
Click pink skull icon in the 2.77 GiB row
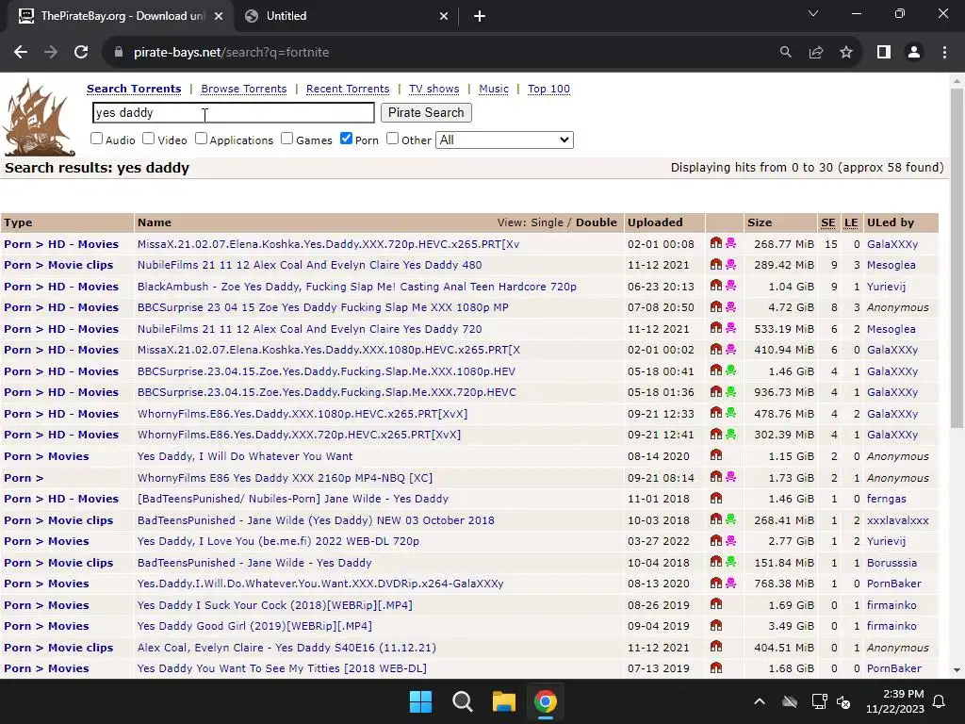tap(730, 540)
